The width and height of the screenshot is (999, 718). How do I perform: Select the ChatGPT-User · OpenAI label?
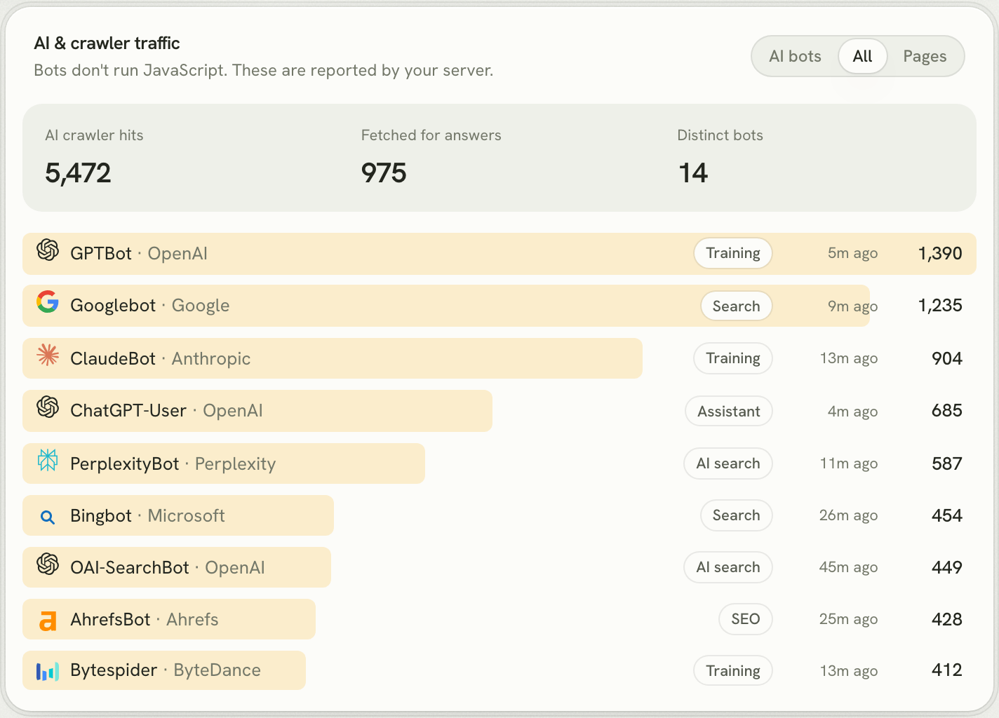coord(167,411)
